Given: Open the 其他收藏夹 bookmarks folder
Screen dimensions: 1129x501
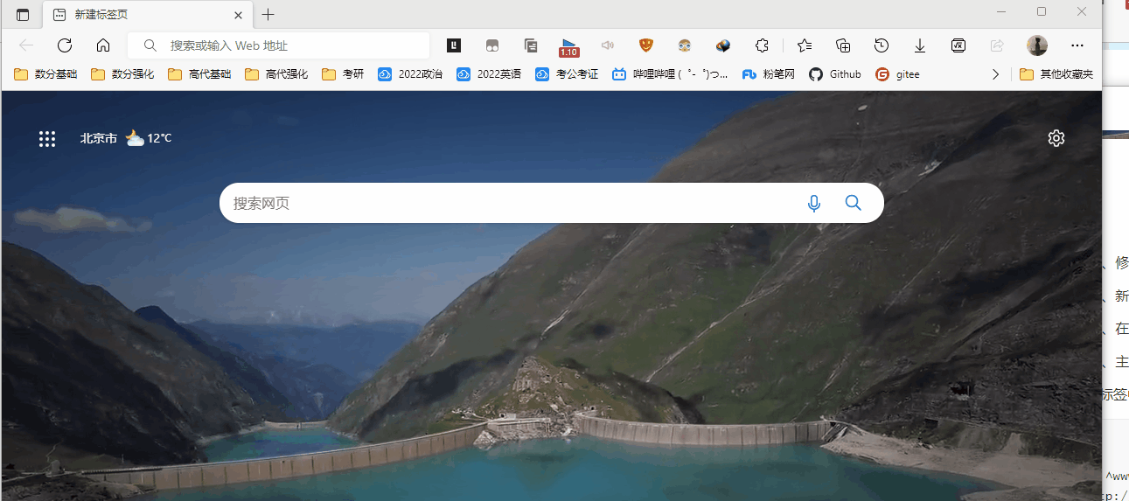Looking at the screenshot, I should click(x=1056, y=74).
